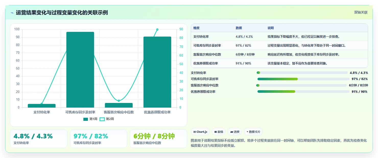378x158 pixels.
Task: Click the 支付转化率 bar in chart
Action: pos(42,106)
